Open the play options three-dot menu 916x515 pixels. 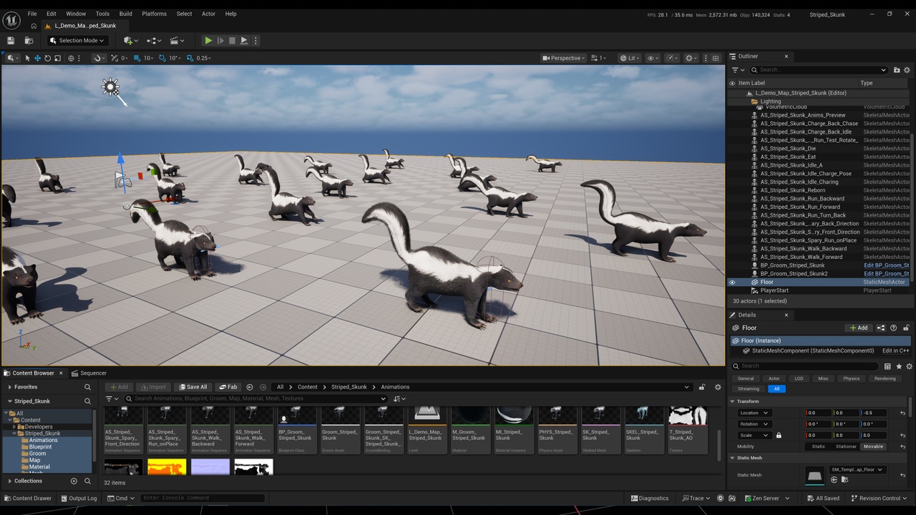pos(255,41)
